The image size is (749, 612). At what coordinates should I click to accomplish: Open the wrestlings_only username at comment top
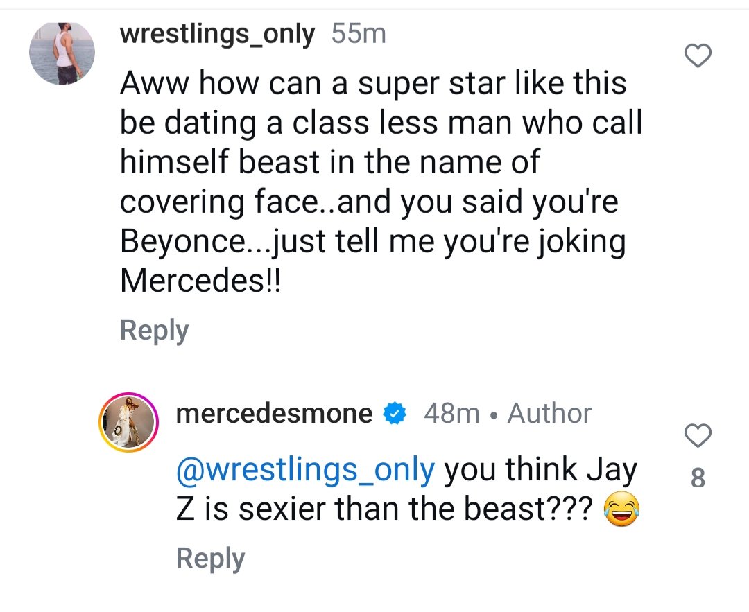pyautogui.click(x=218, y=33)
